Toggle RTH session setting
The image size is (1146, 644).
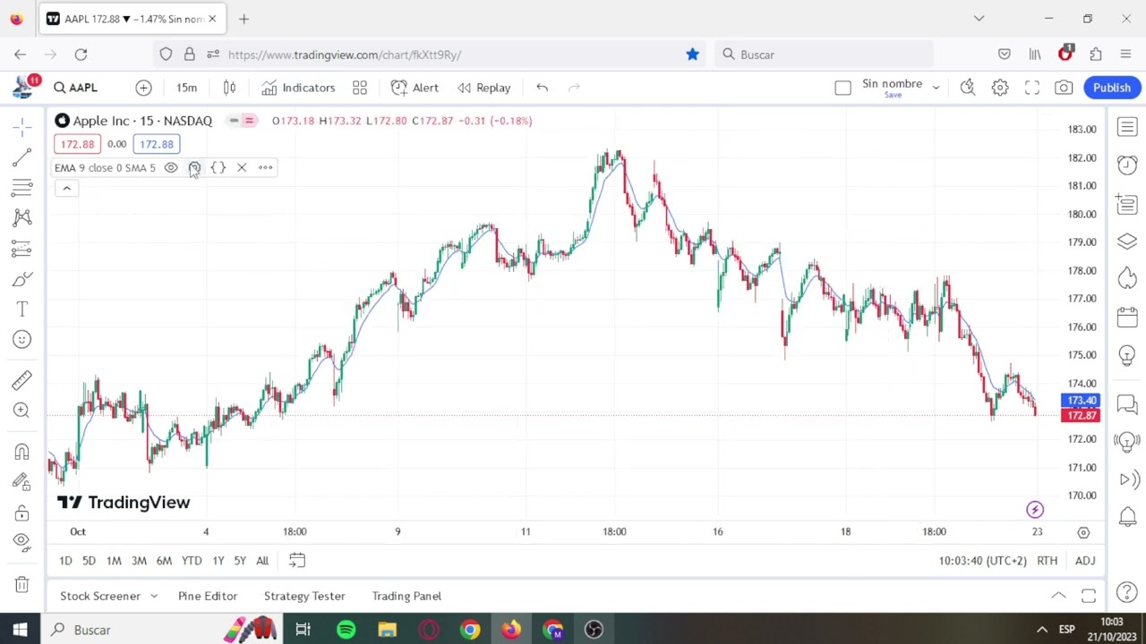1047,561
